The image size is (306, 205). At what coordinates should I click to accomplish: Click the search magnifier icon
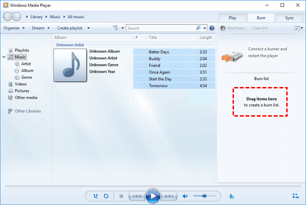(x=198, y=28)
